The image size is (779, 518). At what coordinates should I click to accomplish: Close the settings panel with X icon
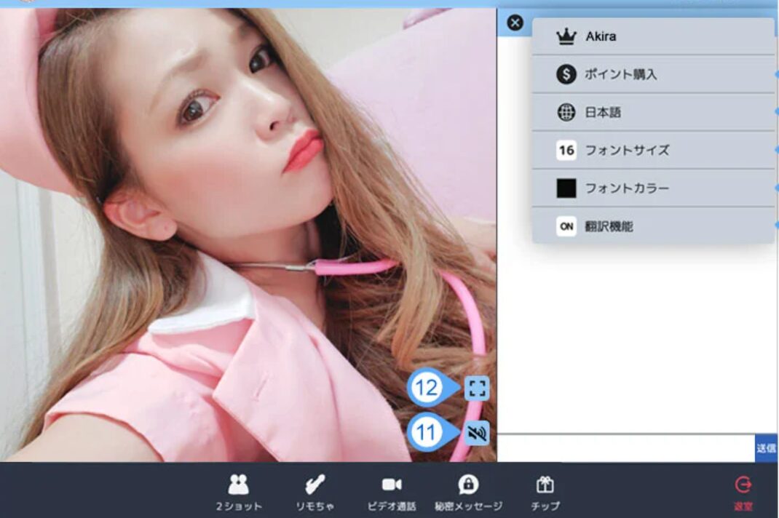(515, 23)
